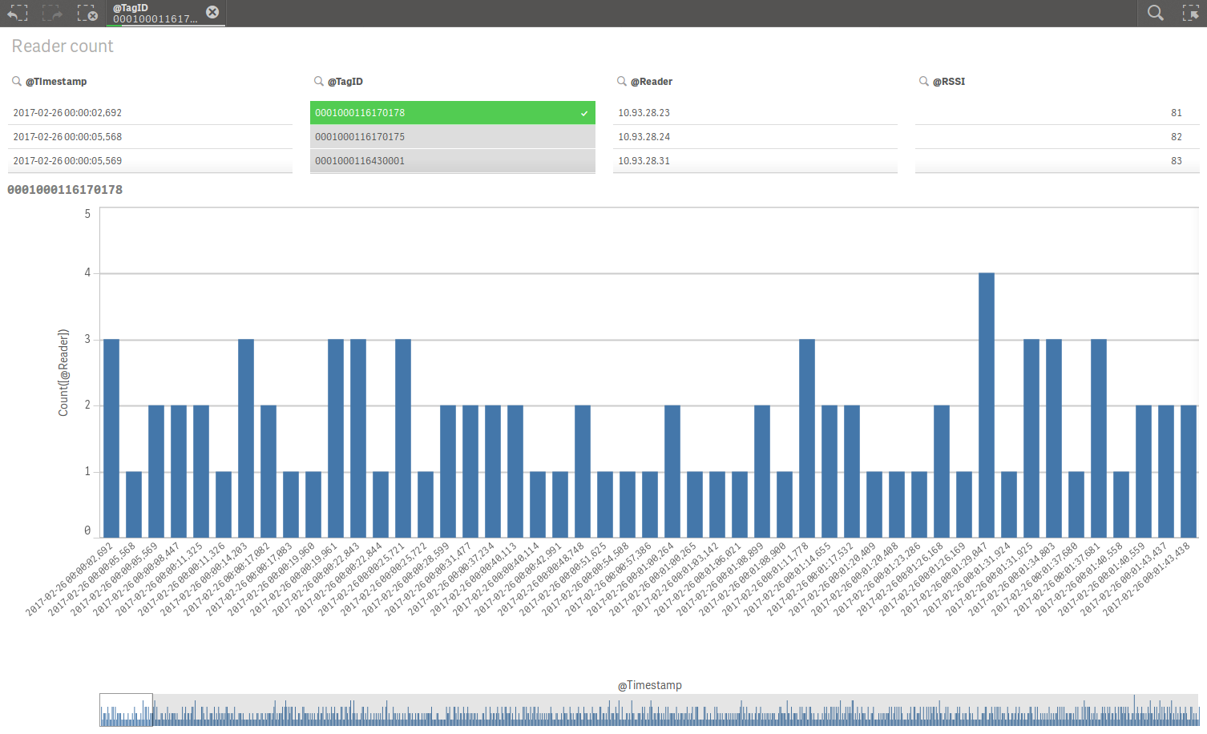This screenshot has width=1207, height=734.
Task: Click the @RSSI filter pane title
Action: pyautogui.click(x=949, y=82)
